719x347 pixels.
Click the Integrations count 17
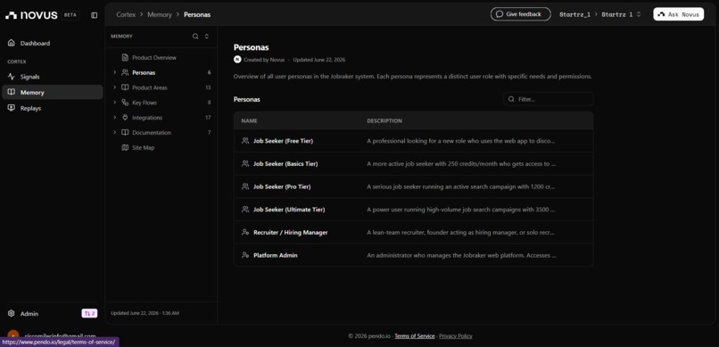pos(208,118)
